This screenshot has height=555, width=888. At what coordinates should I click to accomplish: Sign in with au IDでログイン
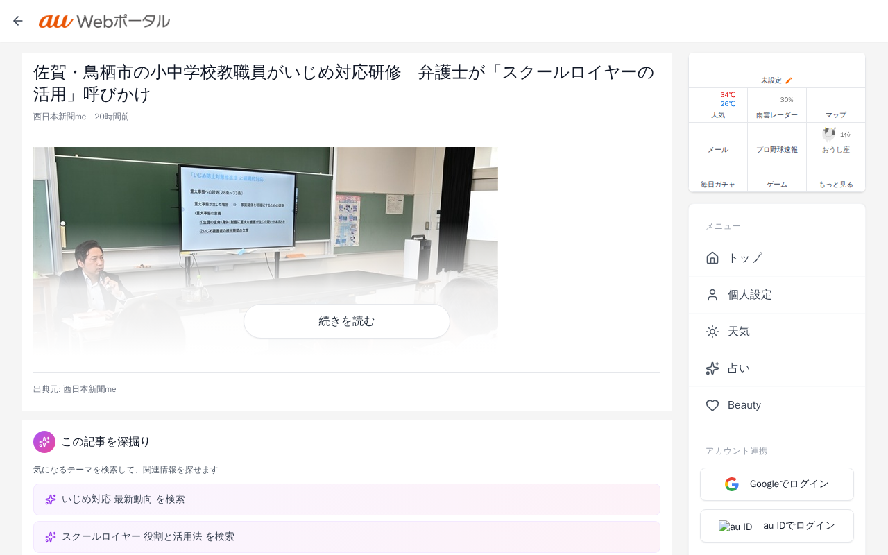point(777,526)
